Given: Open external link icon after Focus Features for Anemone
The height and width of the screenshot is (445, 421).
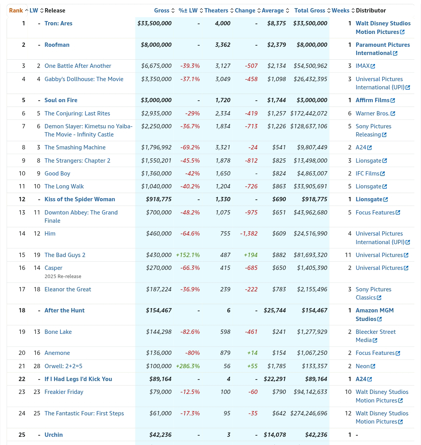Looking at the screenshot, I should [398, 353].
